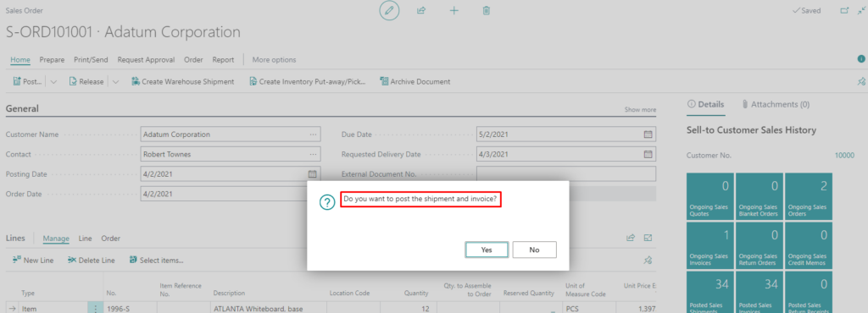The width and height of the screenshot is (868, 313).
Task: Select the Order tab in Lines
Action: coord(111,239)
